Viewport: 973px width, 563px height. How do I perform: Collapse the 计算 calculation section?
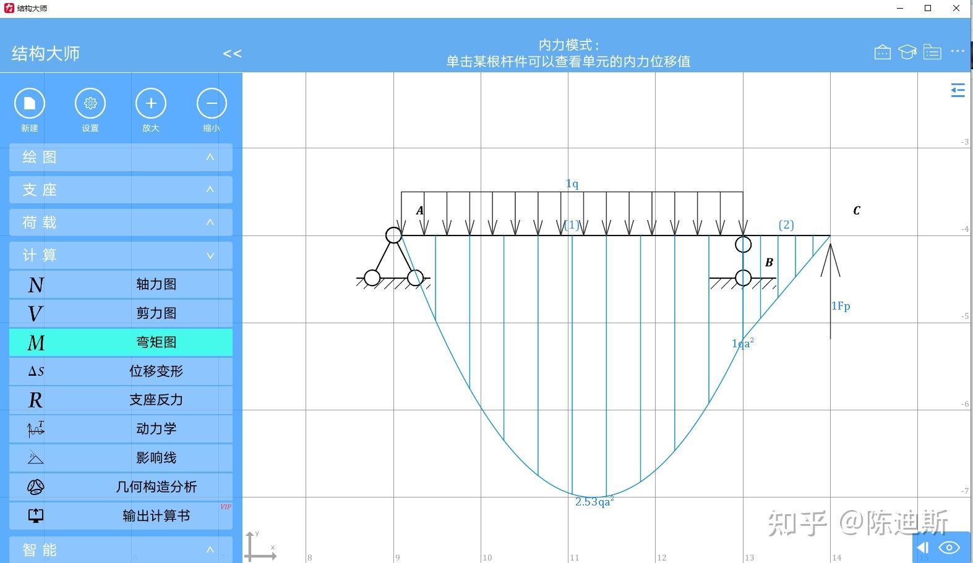click(121, 255)
